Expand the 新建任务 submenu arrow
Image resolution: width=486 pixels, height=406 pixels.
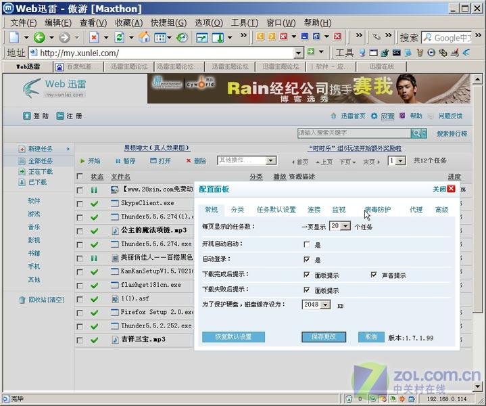[68, 149]
